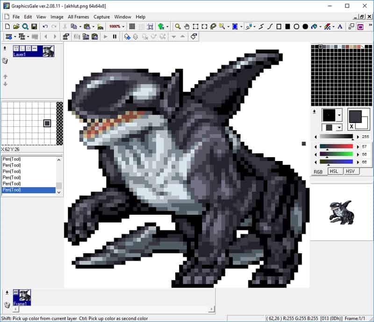Image resolution: width=374 pixels, height=322 pixels.
Task: Select the Zoom magnifier tool
Action: click(178, 27)
